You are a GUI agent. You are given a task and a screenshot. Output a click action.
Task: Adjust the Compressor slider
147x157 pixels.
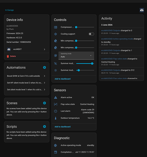click(x=85, y=27)
